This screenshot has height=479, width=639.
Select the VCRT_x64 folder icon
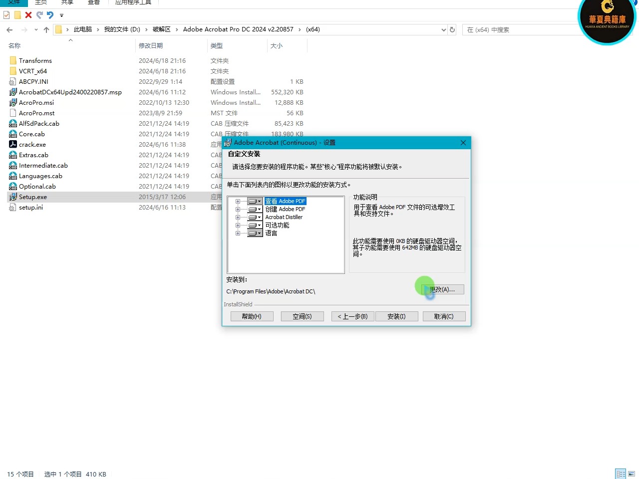[x=13, y=71]
